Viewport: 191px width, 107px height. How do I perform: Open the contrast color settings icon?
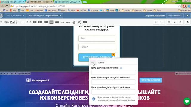[x=180, y=22]
